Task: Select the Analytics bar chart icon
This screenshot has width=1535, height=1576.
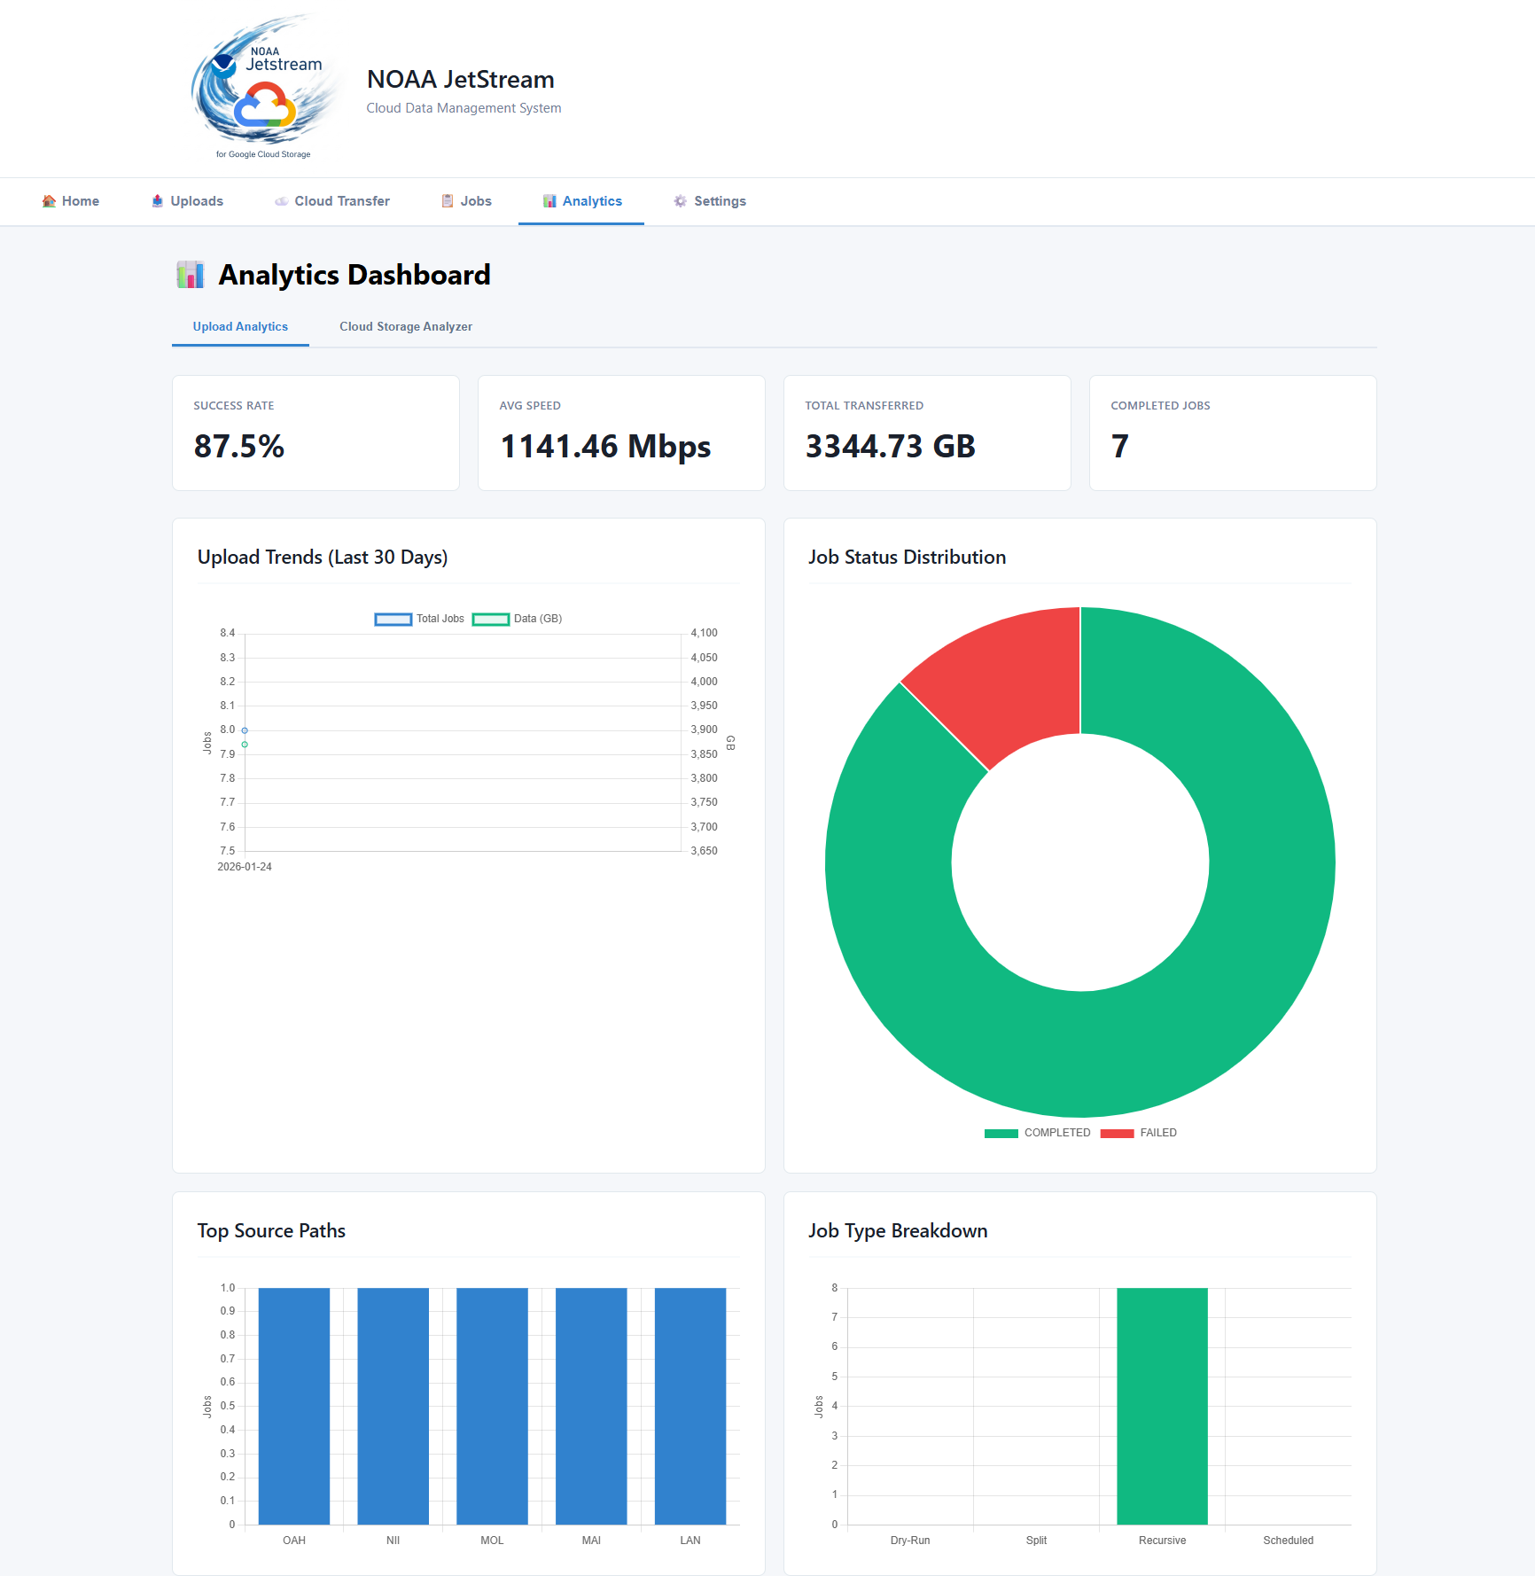Action: (549, 201)
